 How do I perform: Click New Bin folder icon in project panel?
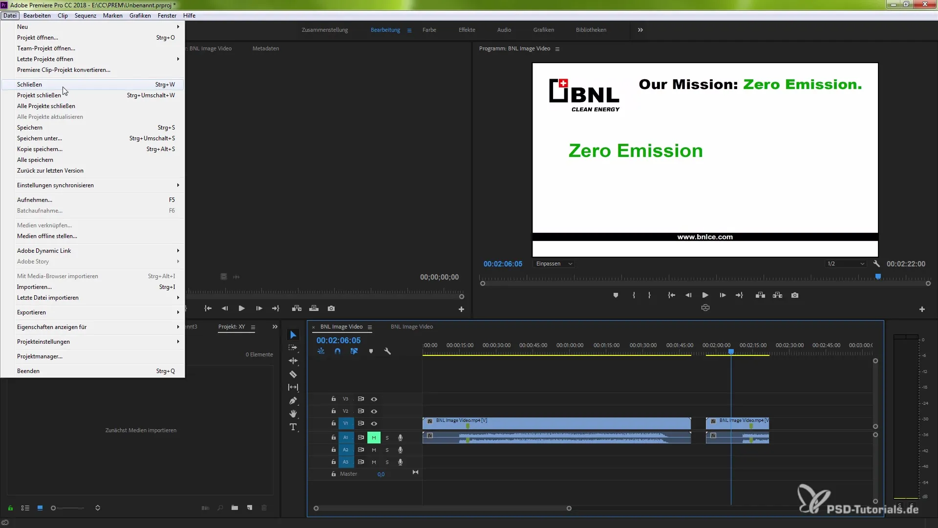tap(234, 508)
